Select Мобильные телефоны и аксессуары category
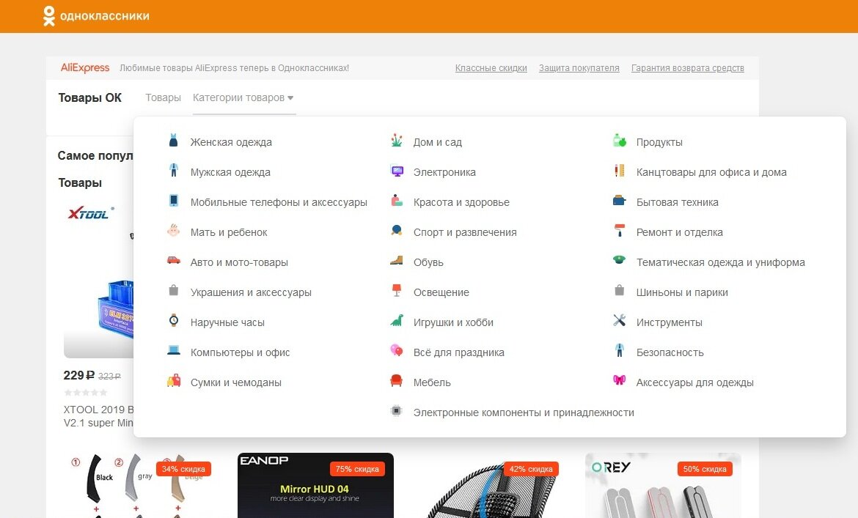Viewport: 858px width, 518px height. 279,202
